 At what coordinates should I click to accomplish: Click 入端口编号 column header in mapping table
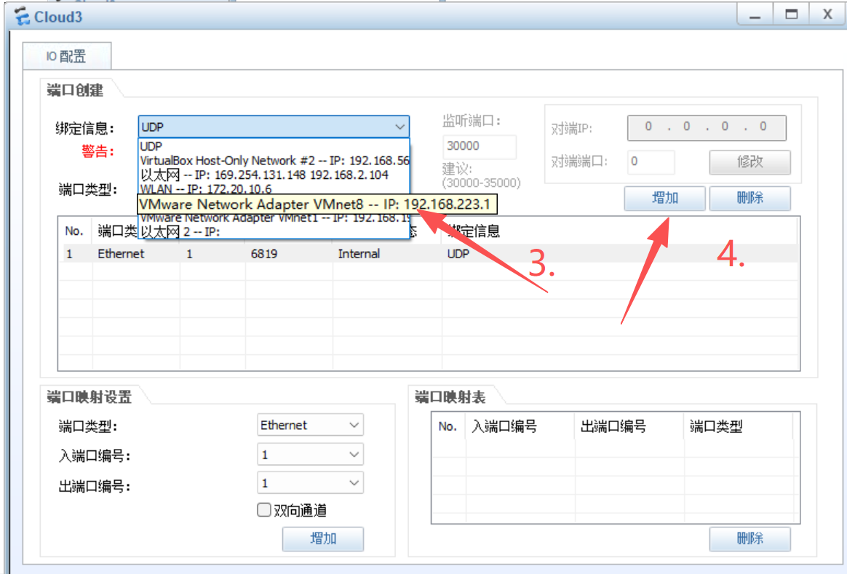(x=520, y=426)
